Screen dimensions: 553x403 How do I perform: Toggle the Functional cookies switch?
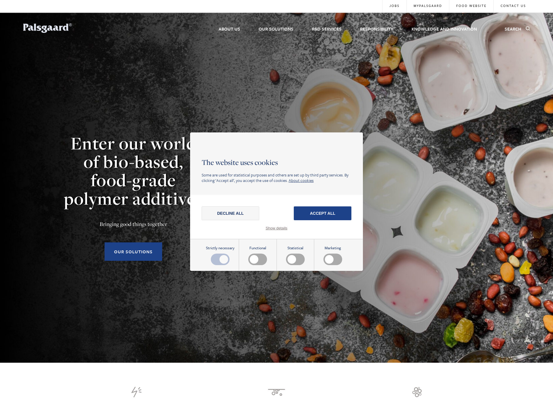(x=257, y=259)
